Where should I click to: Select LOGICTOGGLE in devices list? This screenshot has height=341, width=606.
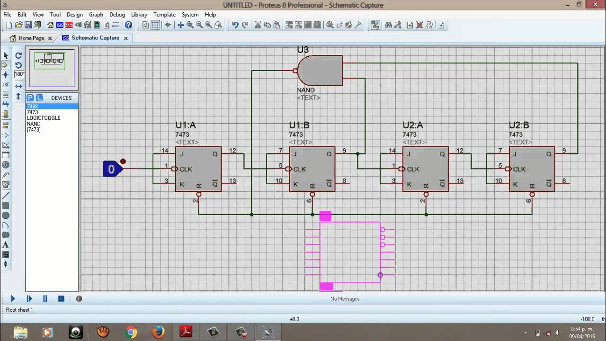(44, 118)
